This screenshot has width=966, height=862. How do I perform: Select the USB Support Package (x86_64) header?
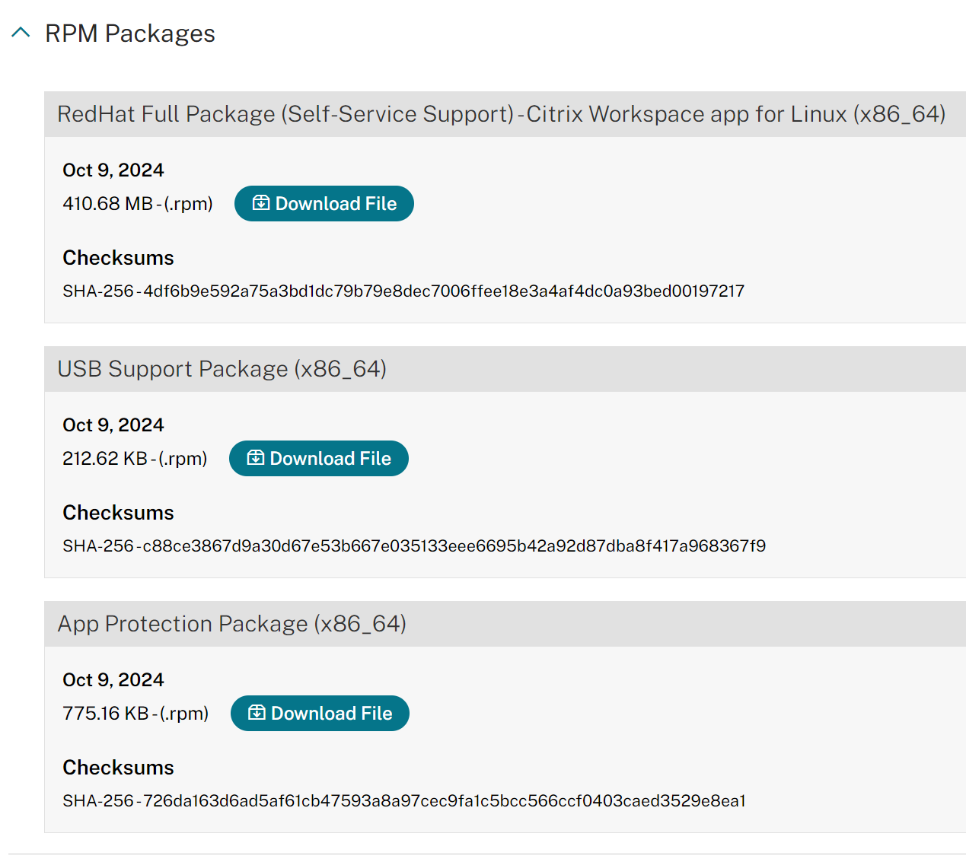222,369
